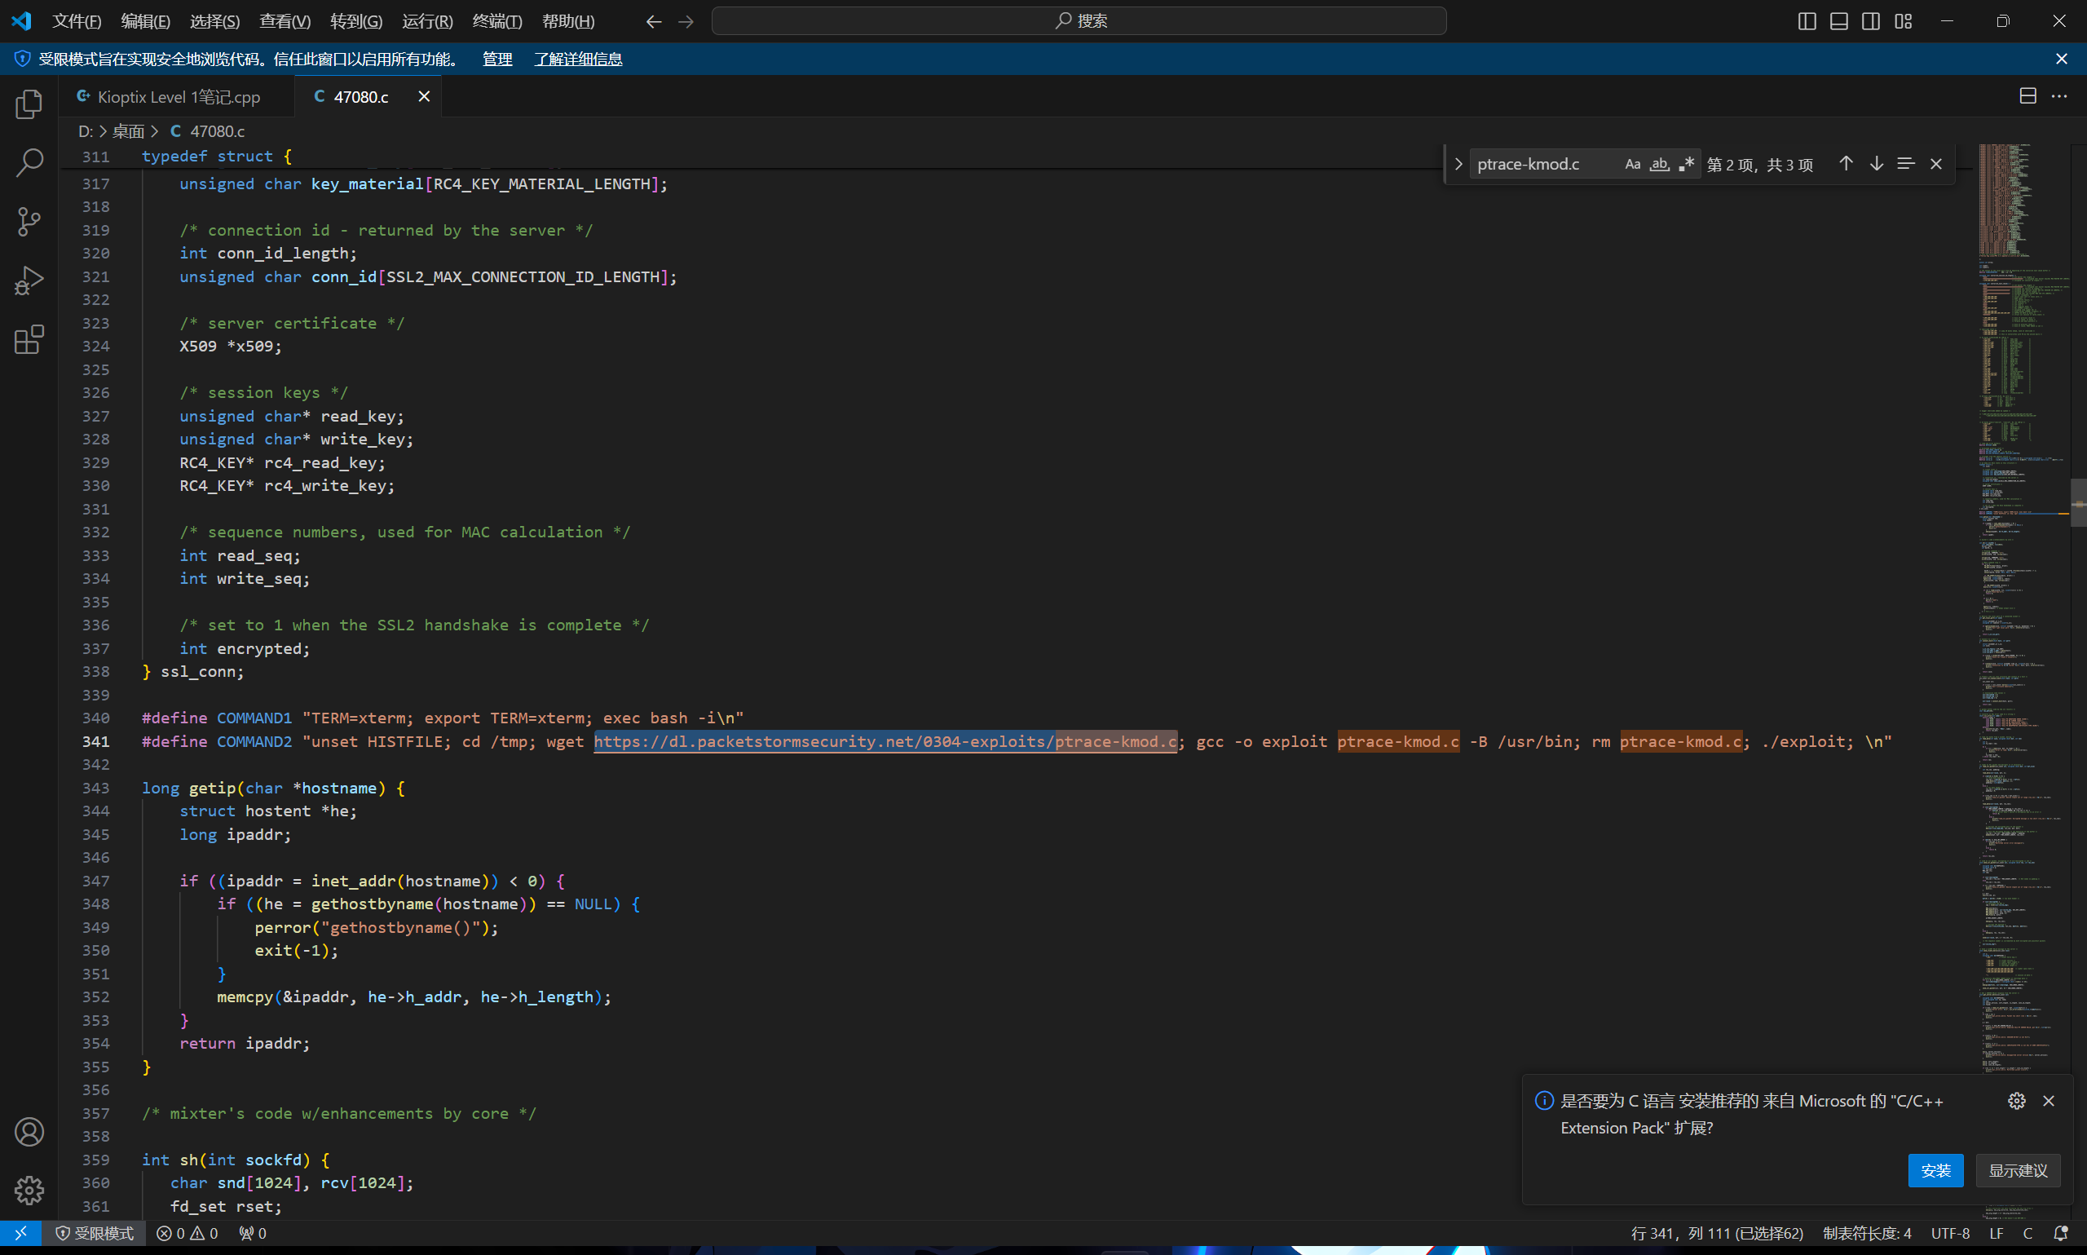Open the Source Control view
This screenshot has height=1255, width=2087.
click(x=29, y=223)
